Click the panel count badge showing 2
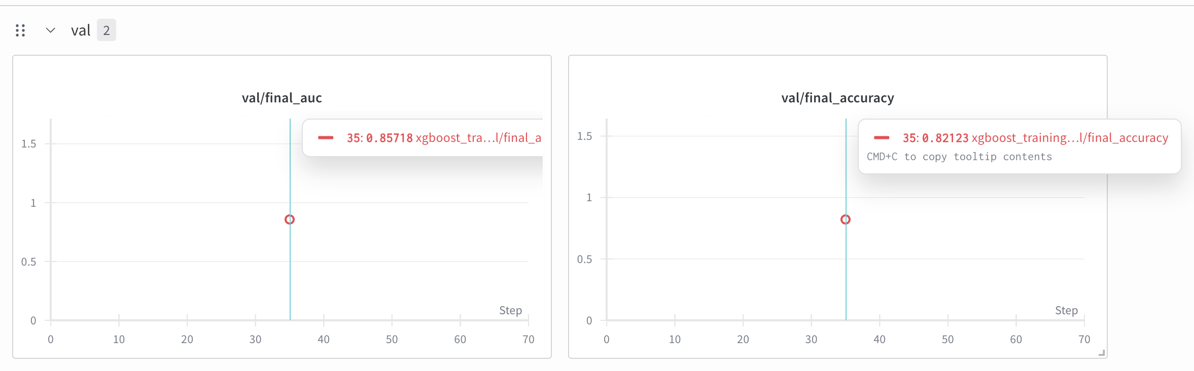 [107, 30]
